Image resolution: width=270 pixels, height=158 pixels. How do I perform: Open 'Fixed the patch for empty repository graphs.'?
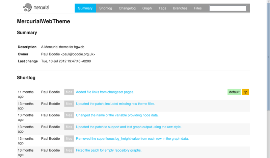[x=109, y=150]
